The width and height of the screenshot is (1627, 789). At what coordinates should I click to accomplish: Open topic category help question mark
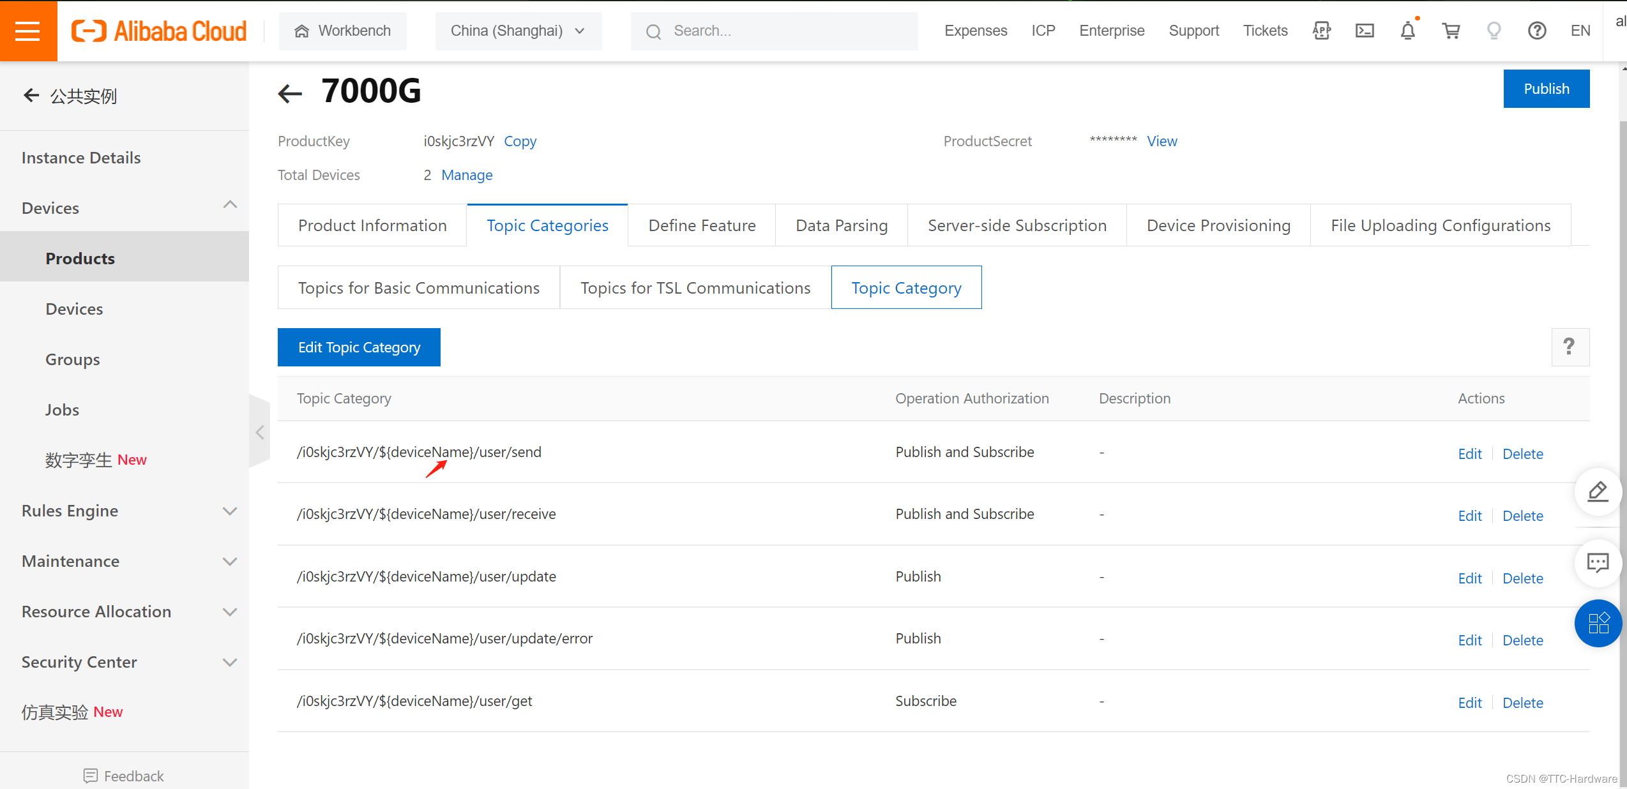1570,347
